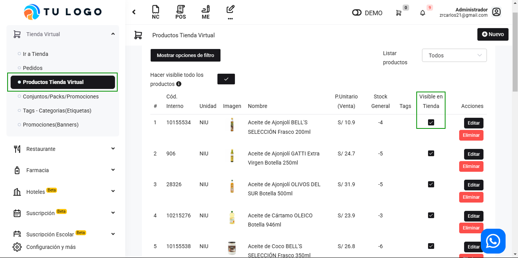Screen dimensions: 518x258
Task: Click the administrator profile avatar icon
Action: tap(496, 12)
